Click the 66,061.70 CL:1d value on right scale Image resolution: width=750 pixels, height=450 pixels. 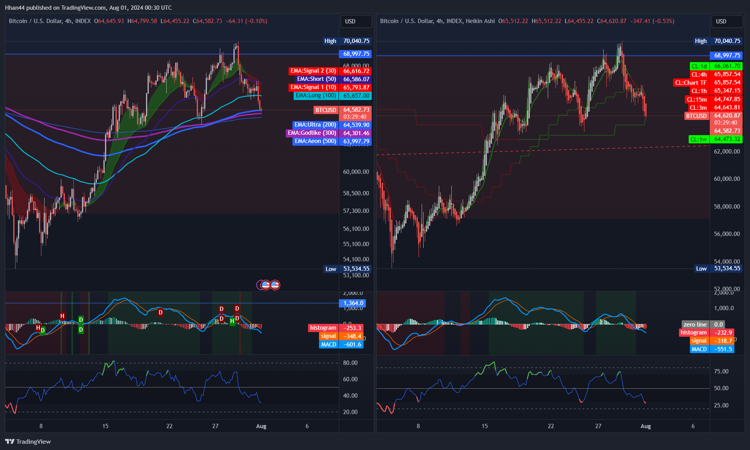point(727,66)
